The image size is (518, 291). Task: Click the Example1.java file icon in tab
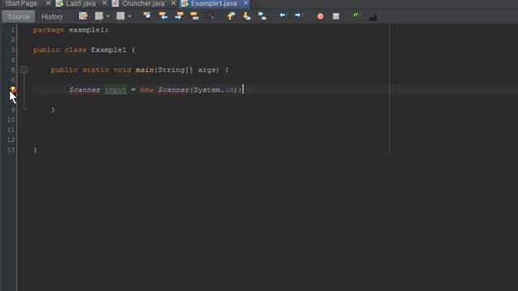coord(185,3)
